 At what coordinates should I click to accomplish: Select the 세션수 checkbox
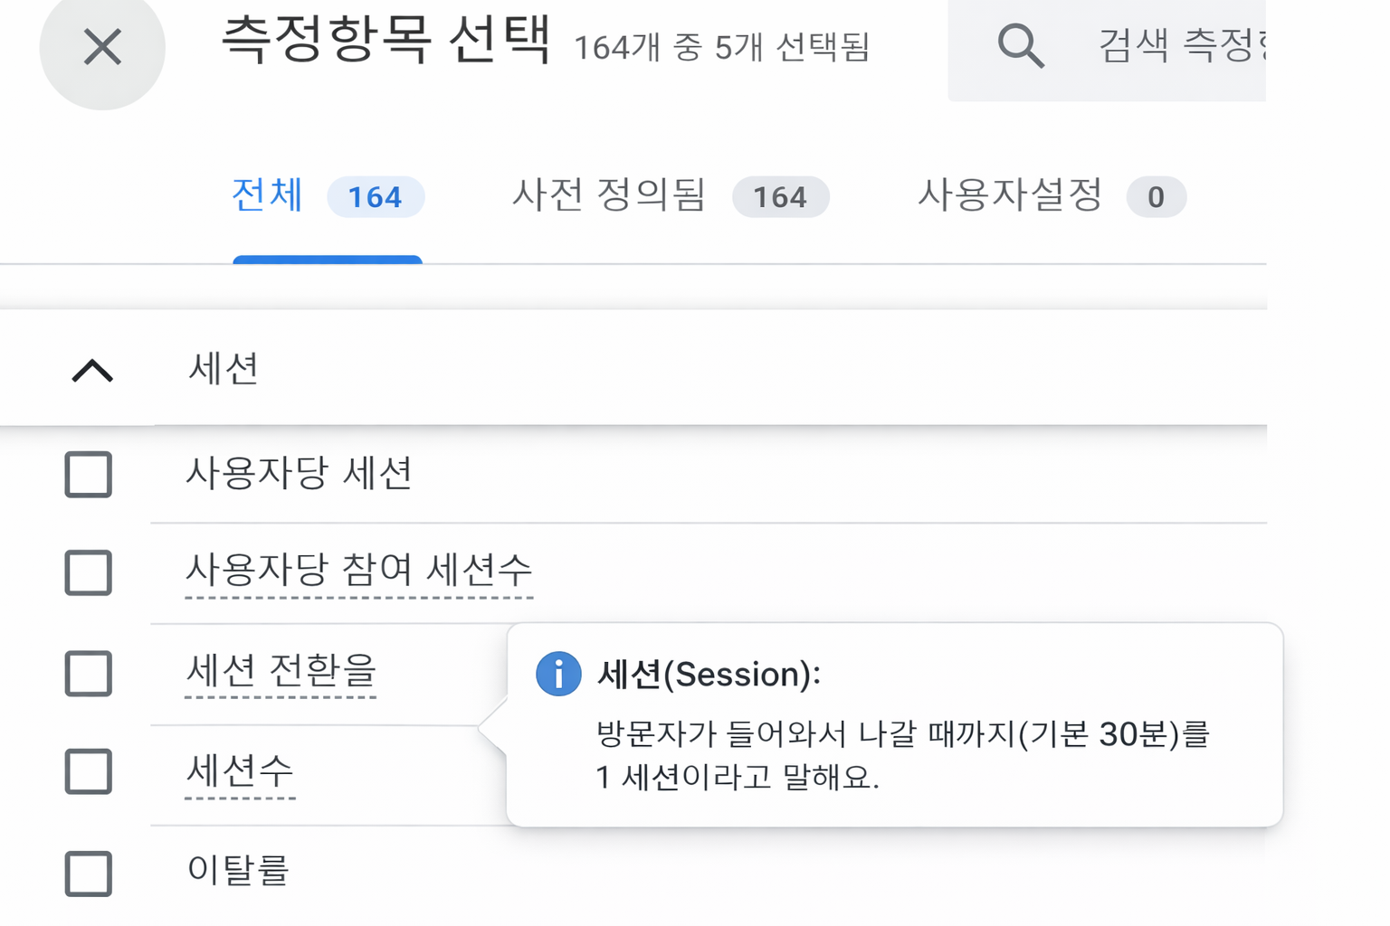[x=89, y=771]
